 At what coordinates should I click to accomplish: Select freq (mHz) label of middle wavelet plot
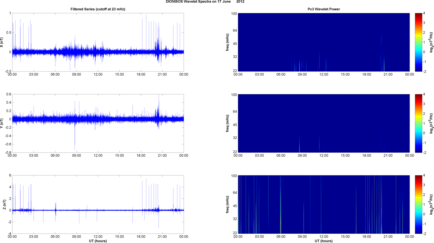coord(228,123)
